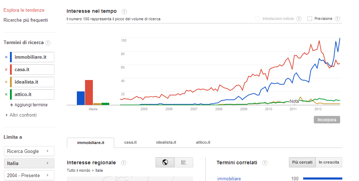This screenshot has width=359, height=181.
Task: Remove casa.it term with red x
Action: point(6,69)
